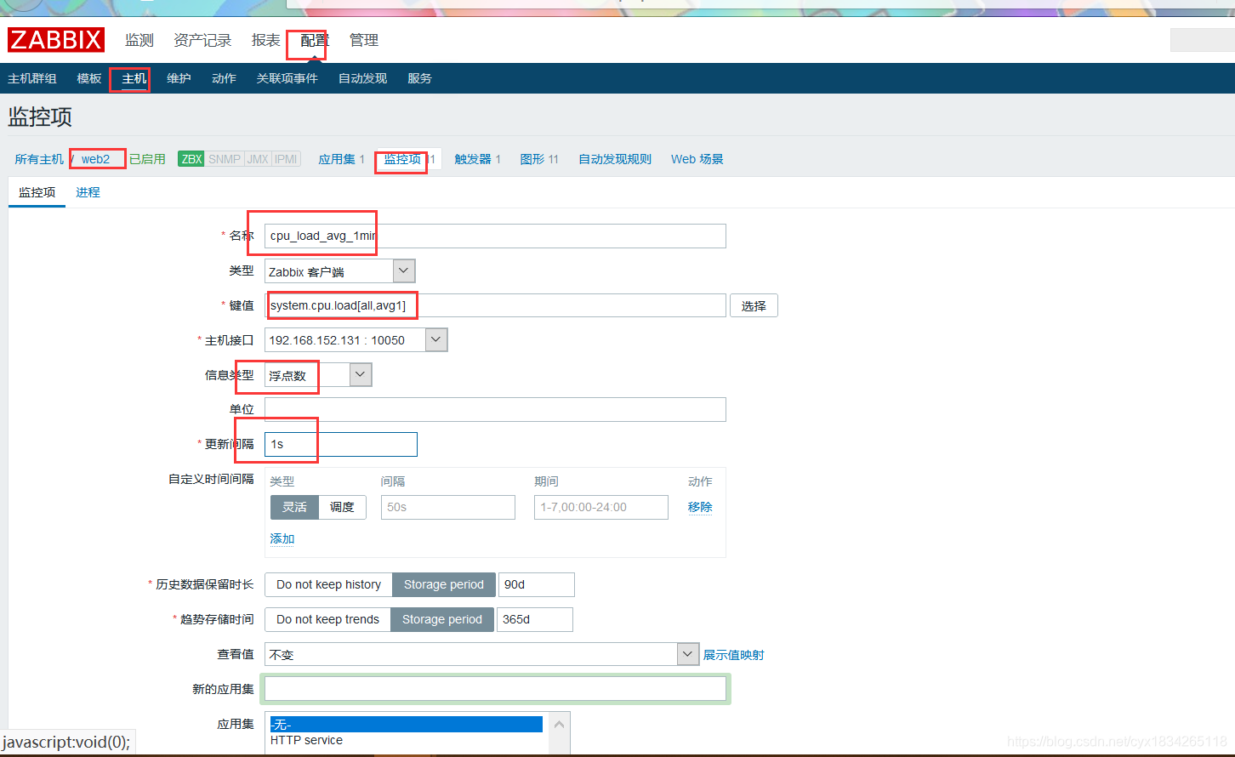This screenshot has width=1235, height=757.
Task: Switch to the 进程 tab
Action: click(88, 192)
